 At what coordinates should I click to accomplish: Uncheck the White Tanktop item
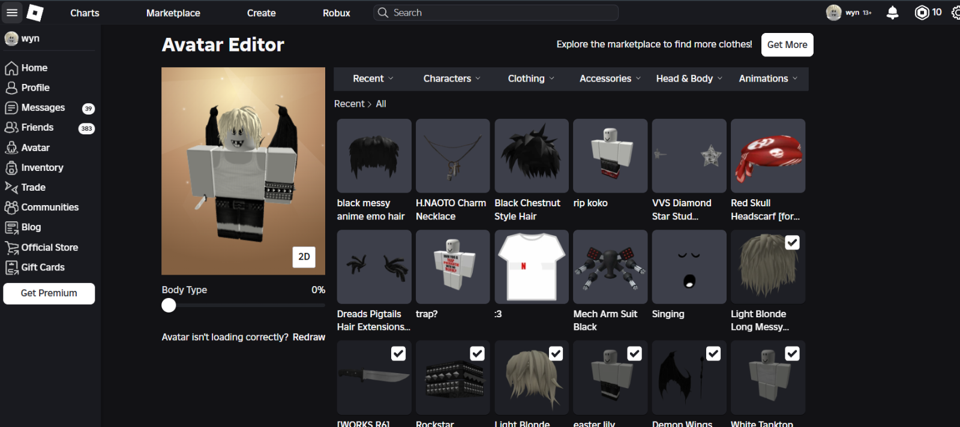pyautogui.click(x=792, y=354)
